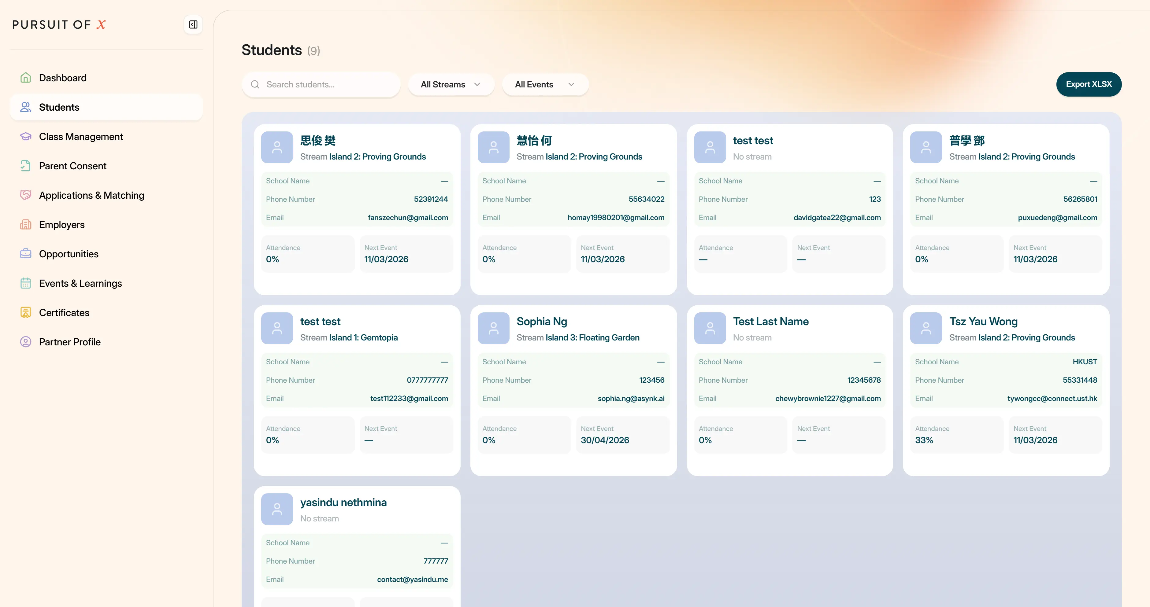Image resolution: width=1150 pixels, height=607 pixels.
Task: Go to Class Management
Action: 106,137
